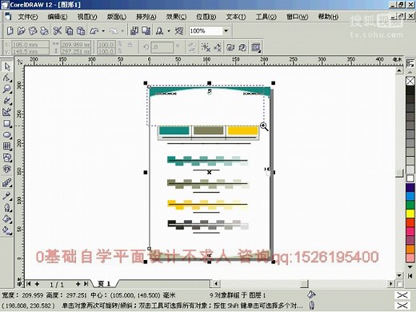Copy the selection to clipboard
The image size is (416, 312).
pos(69,31)
